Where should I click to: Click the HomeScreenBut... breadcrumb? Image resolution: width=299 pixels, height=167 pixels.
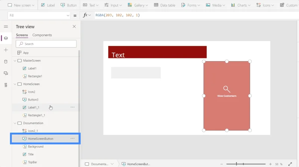tap(136, 164)
